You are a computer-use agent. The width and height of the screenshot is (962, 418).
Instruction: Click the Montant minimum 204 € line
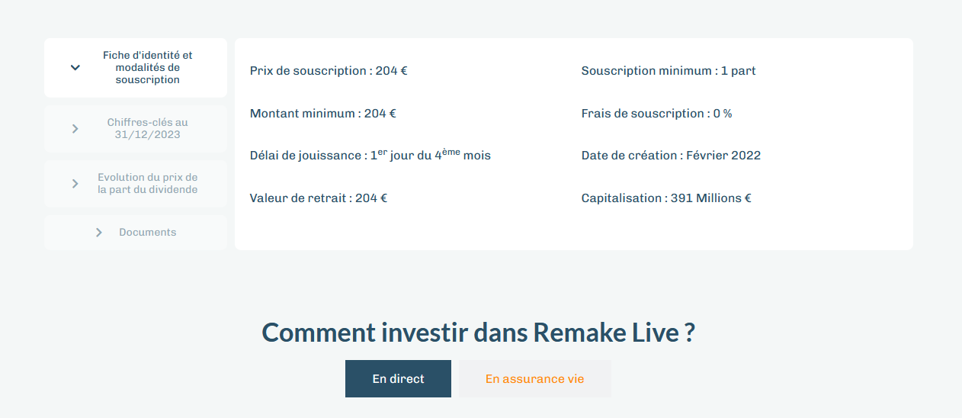pos(323,114)
